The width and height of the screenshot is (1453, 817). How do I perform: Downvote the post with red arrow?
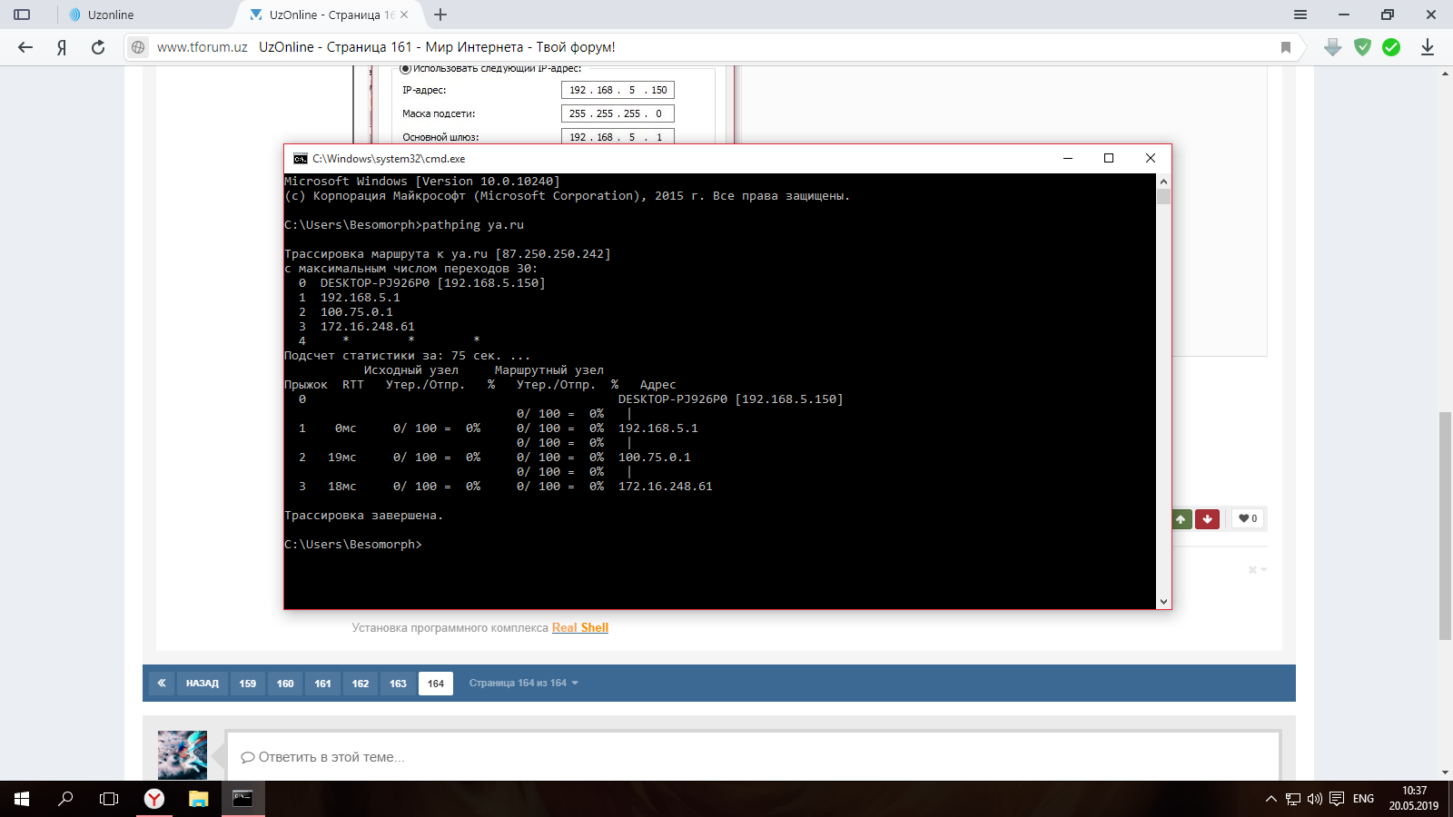pyautogui.click(x=1207, y=519)
